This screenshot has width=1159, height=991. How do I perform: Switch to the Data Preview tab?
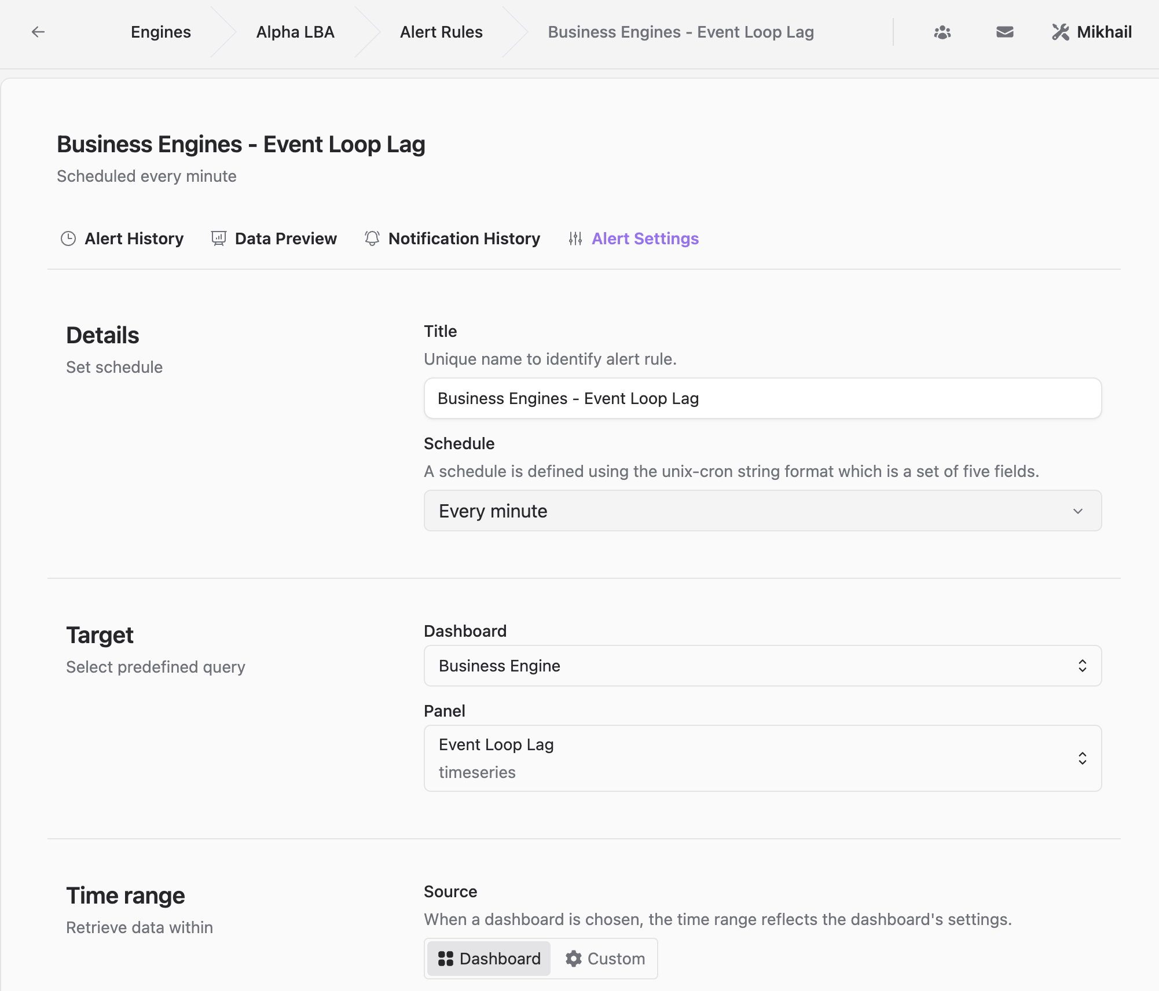274,238
